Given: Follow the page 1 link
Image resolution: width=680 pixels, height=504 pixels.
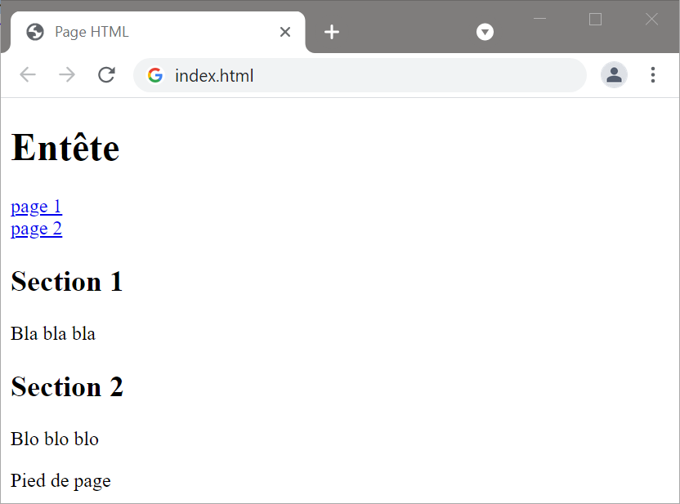Looking at the screenshot, I should coord(37,207).
